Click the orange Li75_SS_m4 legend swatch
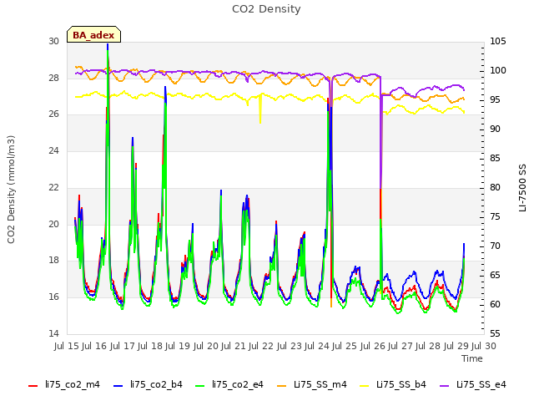The image size is (534, 401). click(x=281, y=386)
